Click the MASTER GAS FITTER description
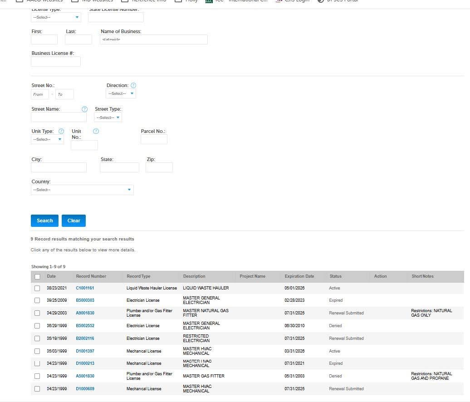This screenshot has width=470, height=402. (x=204, y=376)
